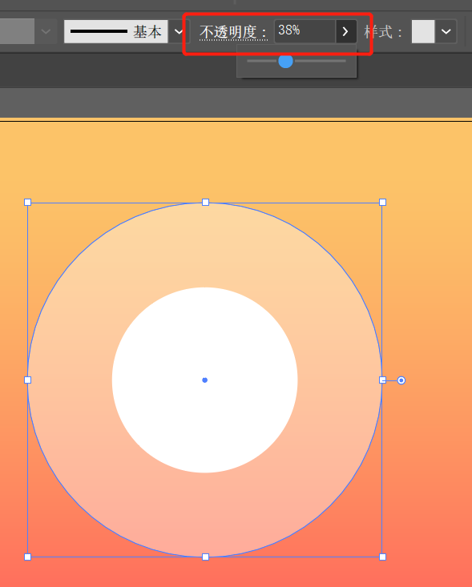Click the right part of the opacity slider track

point(321,61)
